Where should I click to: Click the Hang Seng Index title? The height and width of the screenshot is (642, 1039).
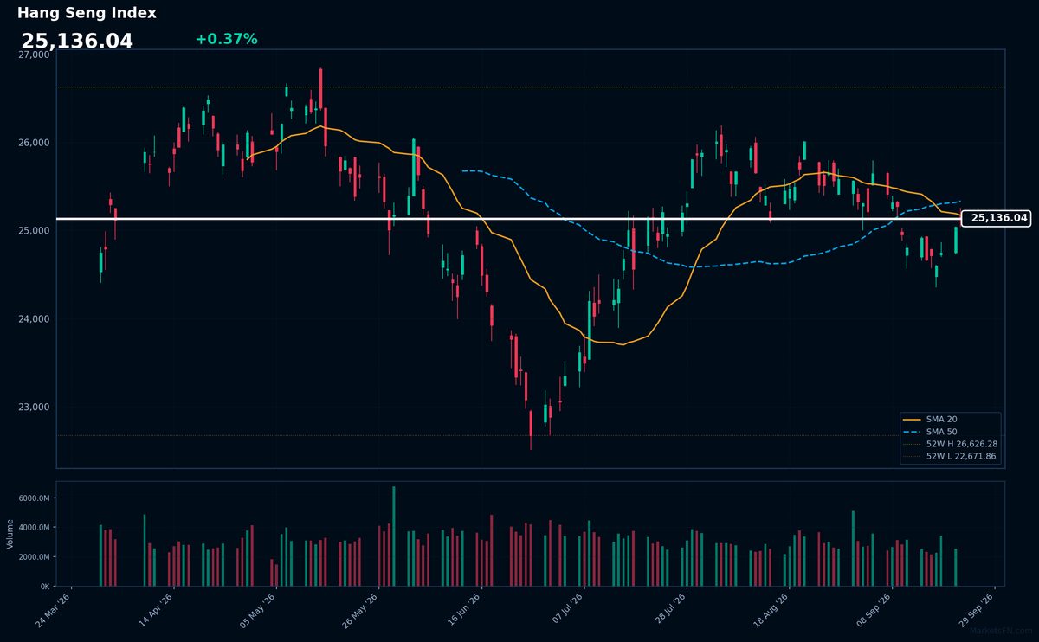(x=87, y=13)
